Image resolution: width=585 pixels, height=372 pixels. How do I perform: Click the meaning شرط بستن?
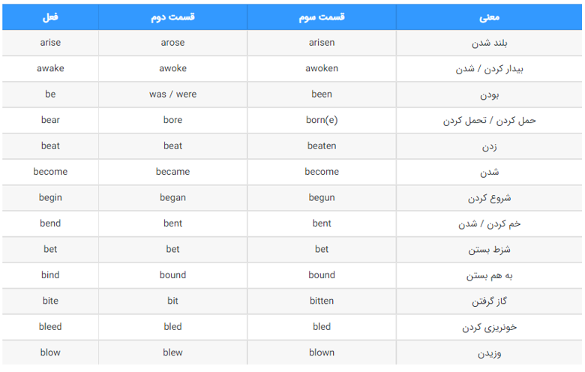(x=489, y=249)
